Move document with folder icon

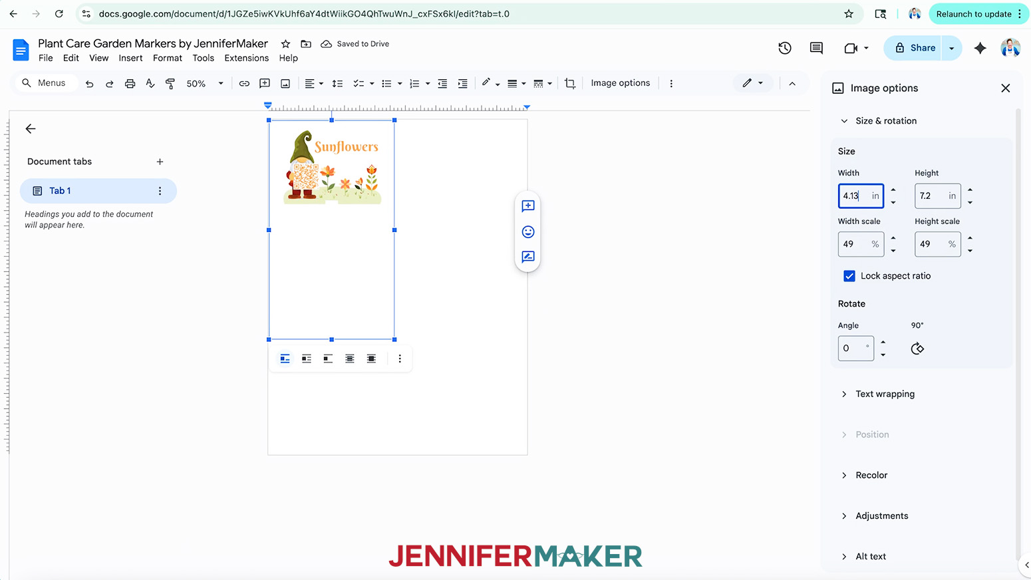click(x=306, y=44)
